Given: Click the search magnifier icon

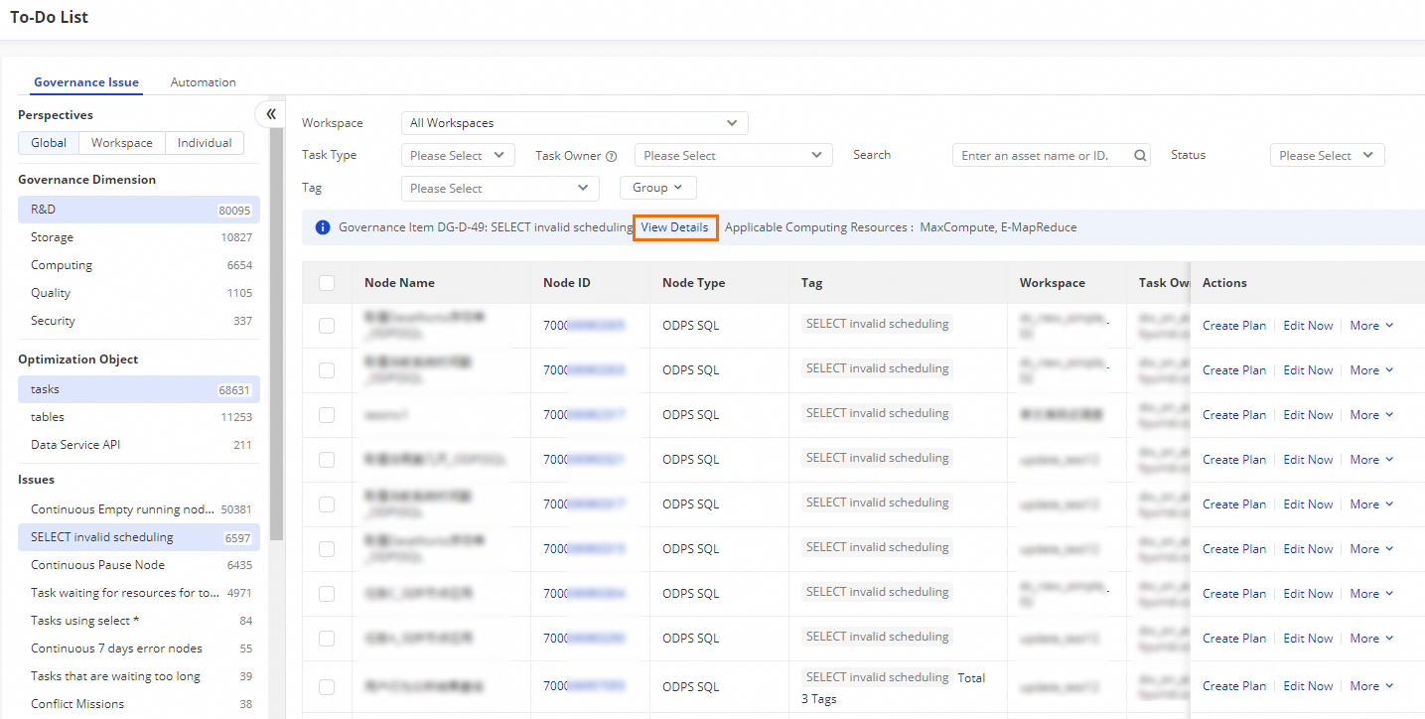Looking at the screenshot, I should point(1140,156).
